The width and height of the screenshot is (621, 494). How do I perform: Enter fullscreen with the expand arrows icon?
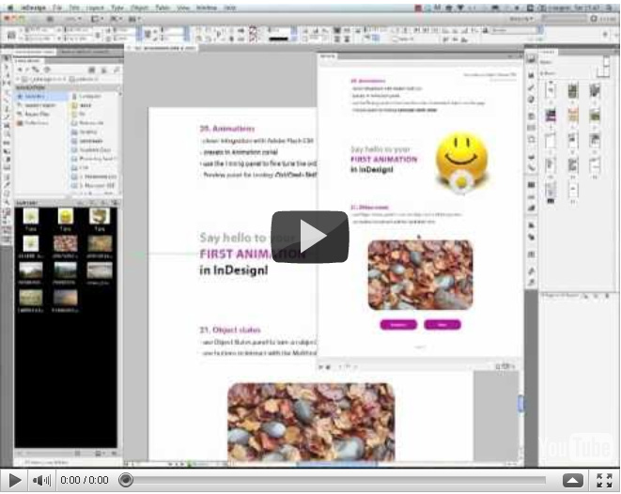point(604,480)
